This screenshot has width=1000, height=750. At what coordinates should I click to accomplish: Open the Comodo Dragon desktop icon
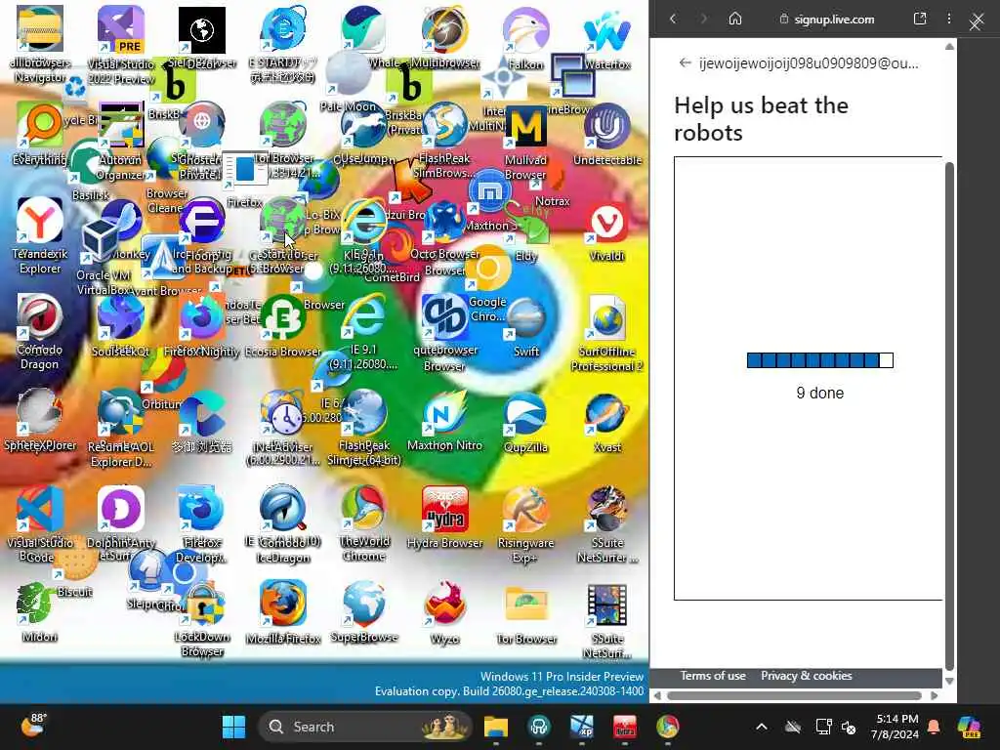39,317
